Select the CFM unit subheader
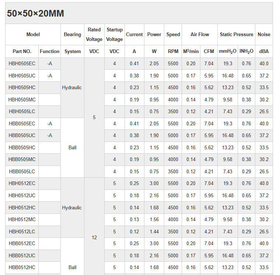Screen dimensions: 280x275 (x=209, y=52)
